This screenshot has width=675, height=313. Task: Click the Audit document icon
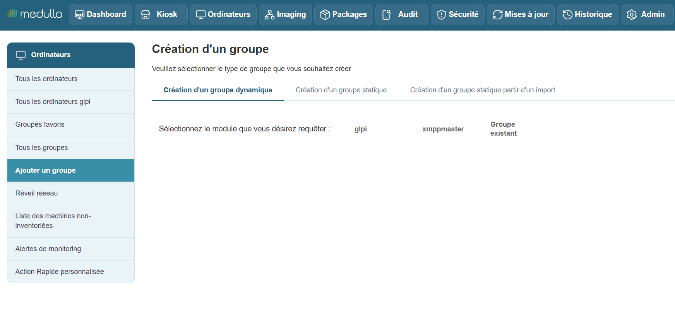(x=386, y=15)
